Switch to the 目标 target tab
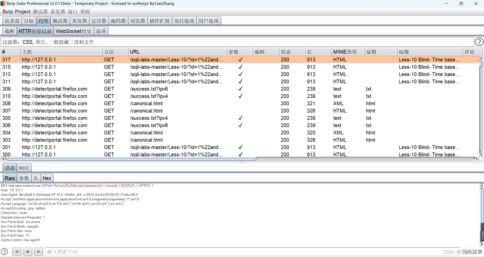This screenshot has height=257, width=484. click(x=29, y=21)
